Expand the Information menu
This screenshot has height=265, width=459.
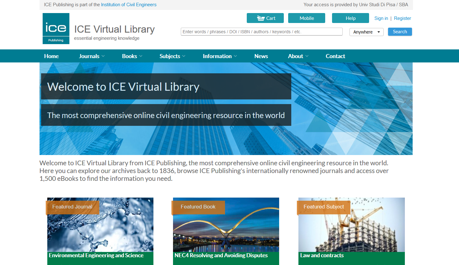(220, 56)
